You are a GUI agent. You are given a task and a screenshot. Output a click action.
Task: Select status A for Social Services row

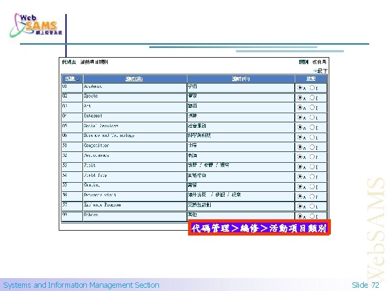pos(300,127)
